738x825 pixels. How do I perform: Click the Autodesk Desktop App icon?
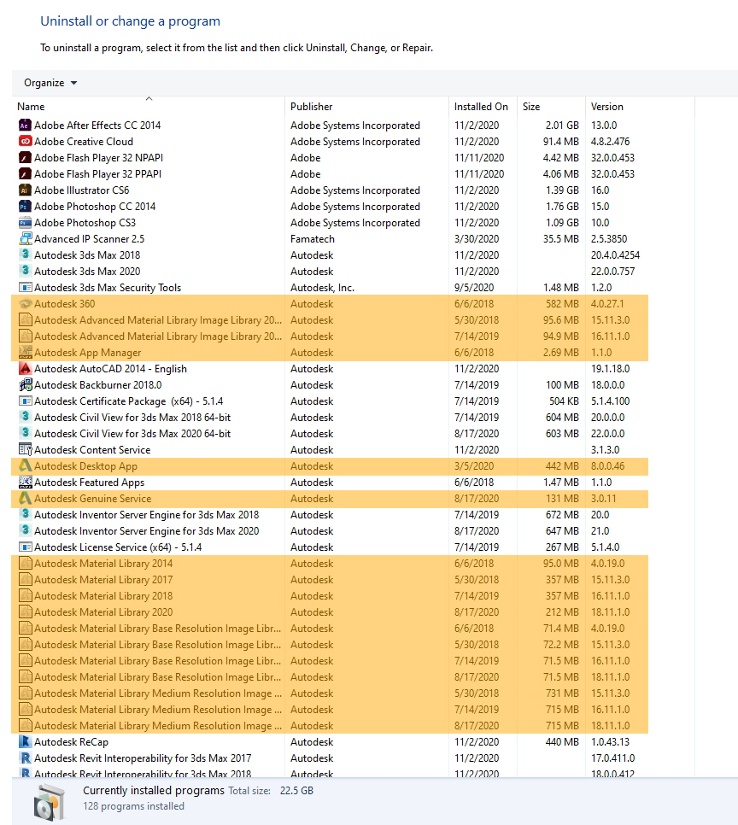(25, 466)
